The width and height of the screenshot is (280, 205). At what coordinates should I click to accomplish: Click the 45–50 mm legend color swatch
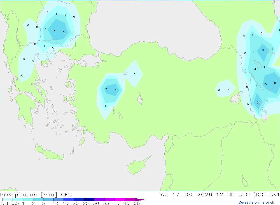pos(130,199)
